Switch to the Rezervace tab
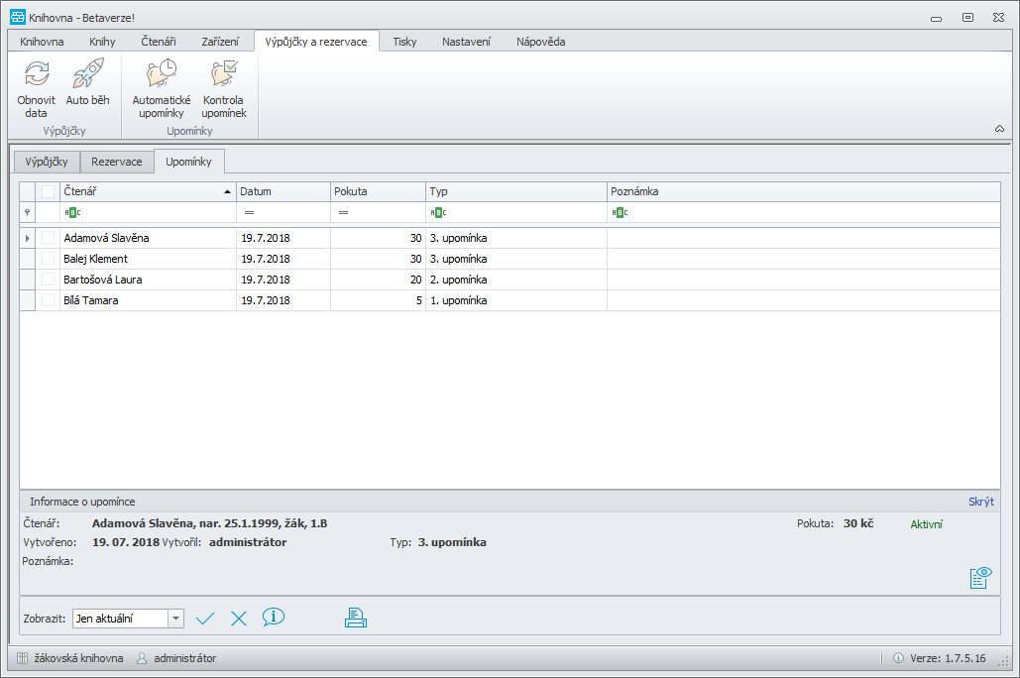 point(116,162)
